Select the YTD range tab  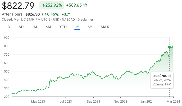[63, 27]
